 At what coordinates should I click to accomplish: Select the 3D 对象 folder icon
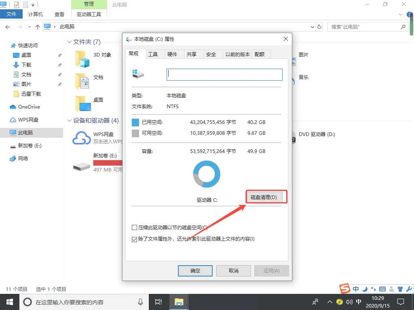(82, 59)
